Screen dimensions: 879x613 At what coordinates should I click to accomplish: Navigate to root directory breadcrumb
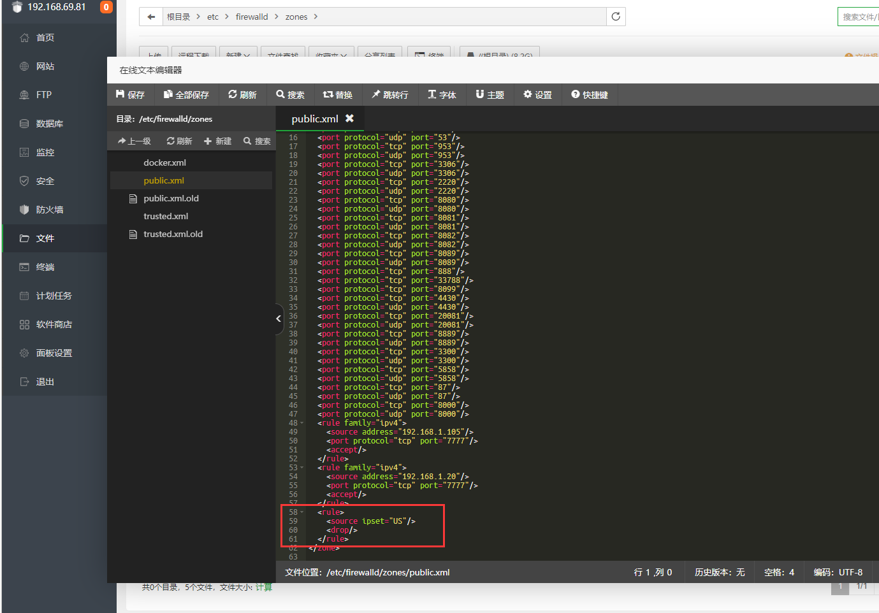pyautogui.click(x=178, y=17)
